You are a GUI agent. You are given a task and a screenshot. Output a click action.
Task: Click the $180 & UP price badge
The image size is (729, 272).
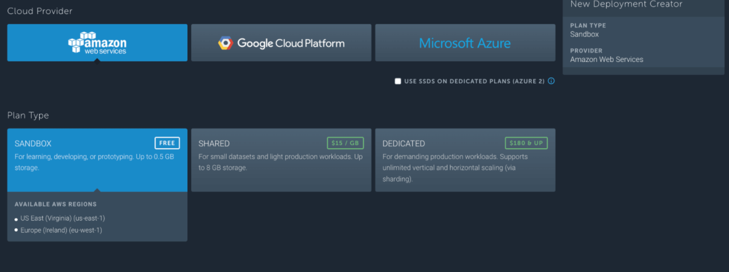[x=526, y=143]
